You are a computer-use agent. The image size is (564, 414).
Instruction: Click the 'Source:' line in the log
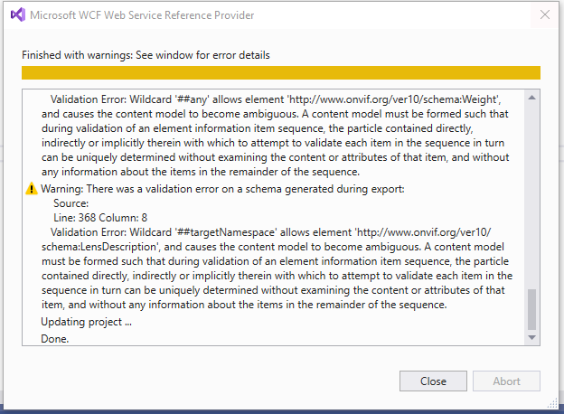(x=71, y=203)
